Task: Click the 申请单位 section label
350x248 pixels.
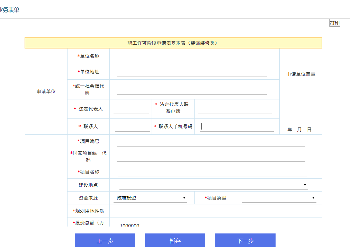Action: pyautogui.click(x=46, y=91)
